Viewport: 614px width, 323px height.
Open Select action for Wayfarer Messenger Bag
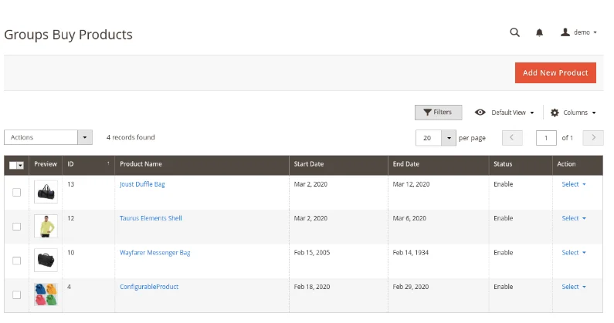(x=573, y=253)
